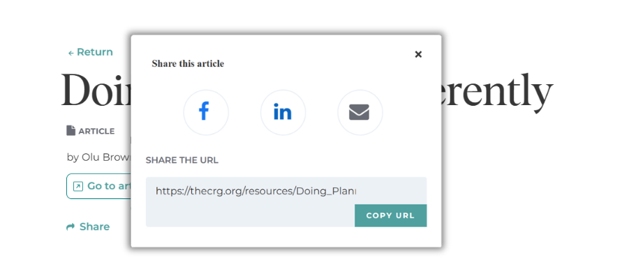Share the article on Facebook
The image size is (629, 268).
[206, 112]
